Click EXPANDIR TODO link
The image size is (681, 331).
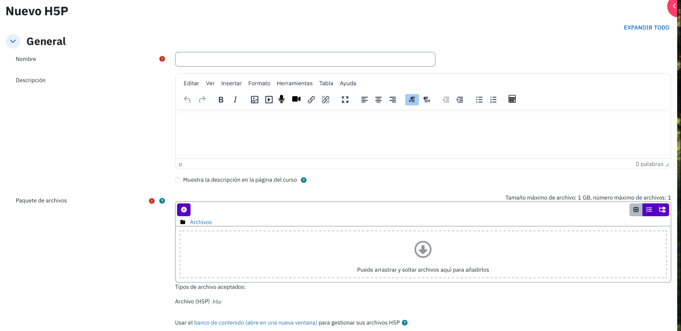point(646,28)
